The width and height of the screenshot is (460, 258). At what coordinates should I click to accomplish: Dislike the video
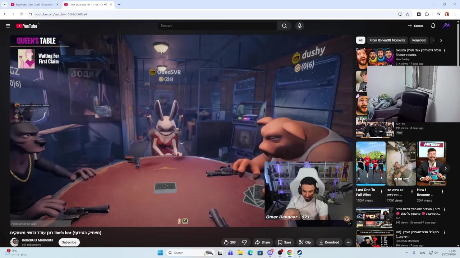point(244,242)
